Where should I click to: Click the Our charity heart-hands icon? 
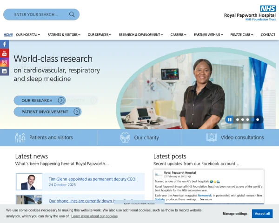tap(125, 138)
